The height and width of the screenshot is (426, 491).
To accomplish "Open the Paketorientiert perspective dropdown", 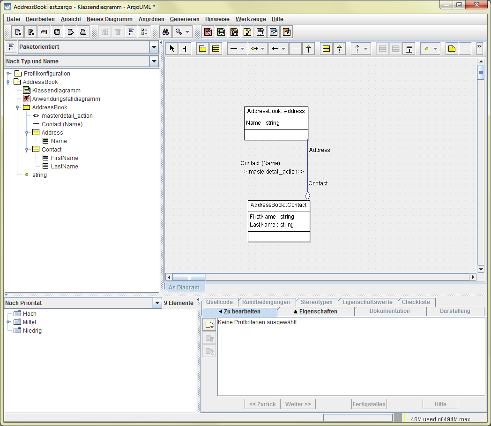I will point(154,47).
